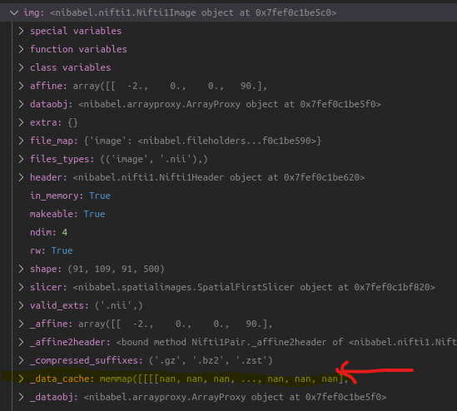Viewport: 457px width, 411px height.
Task: Select the ndim value row
Action: [228, 232]
